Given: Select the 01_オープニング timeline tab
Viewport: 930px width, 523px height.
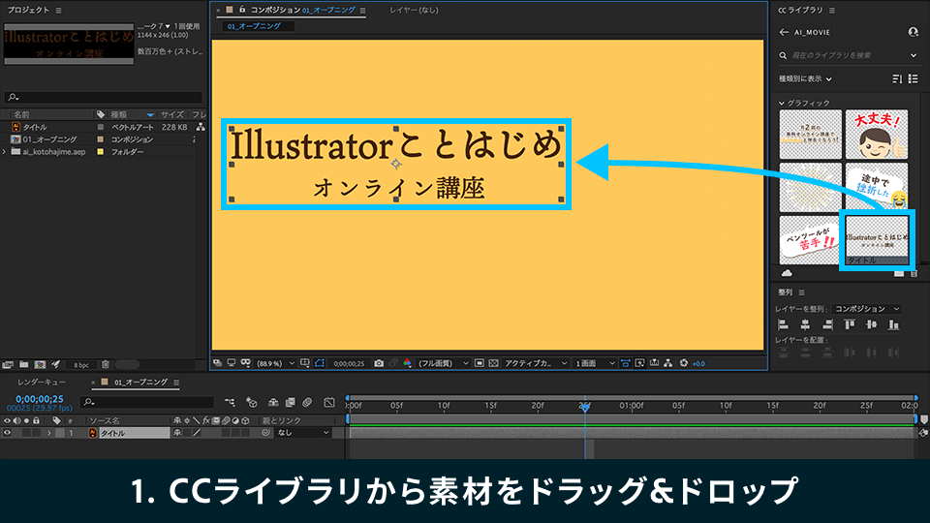Looking at the screenshot, I should click(140, 382).
